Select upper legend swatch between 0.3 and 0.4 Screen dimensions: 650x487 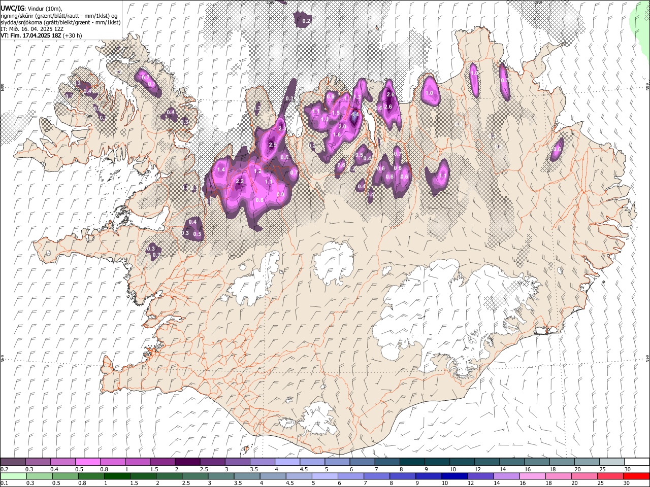click(x=38, y=462)
